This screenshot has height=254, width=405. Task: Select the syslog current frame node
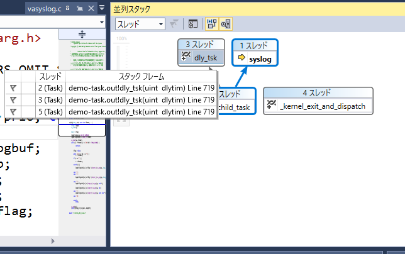coord(256,58)
